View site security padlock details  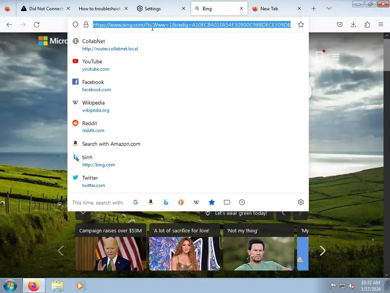(86, 24)
